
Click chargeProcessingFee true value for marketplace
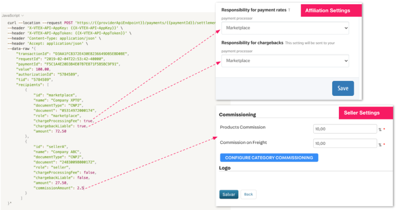[x=88, y=121]
